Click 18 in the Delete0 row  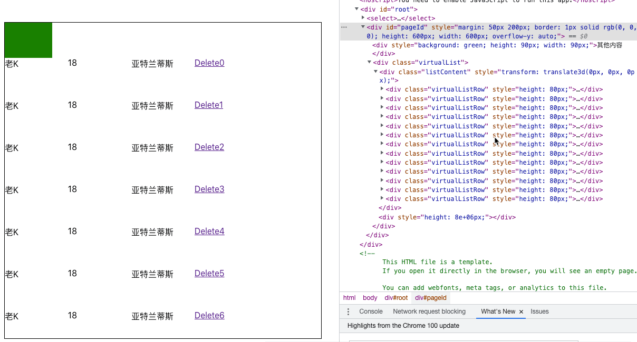click(x=72, y=63)
